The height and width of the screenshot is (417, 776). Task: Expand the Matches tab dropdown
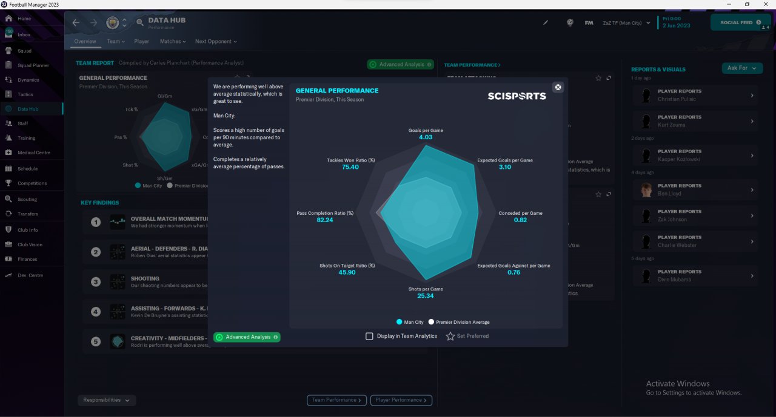pos(173,42)
